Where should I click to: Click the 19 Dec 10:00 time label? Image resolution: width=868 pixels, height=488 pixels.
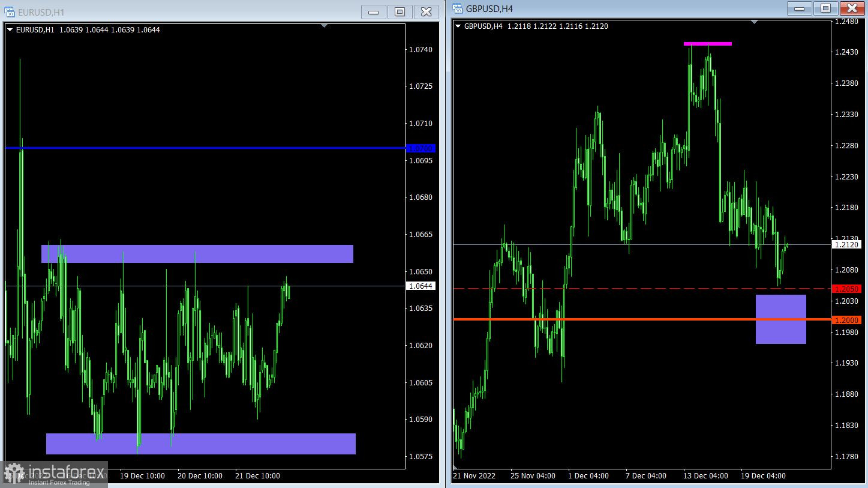click(x=142, y=476)
